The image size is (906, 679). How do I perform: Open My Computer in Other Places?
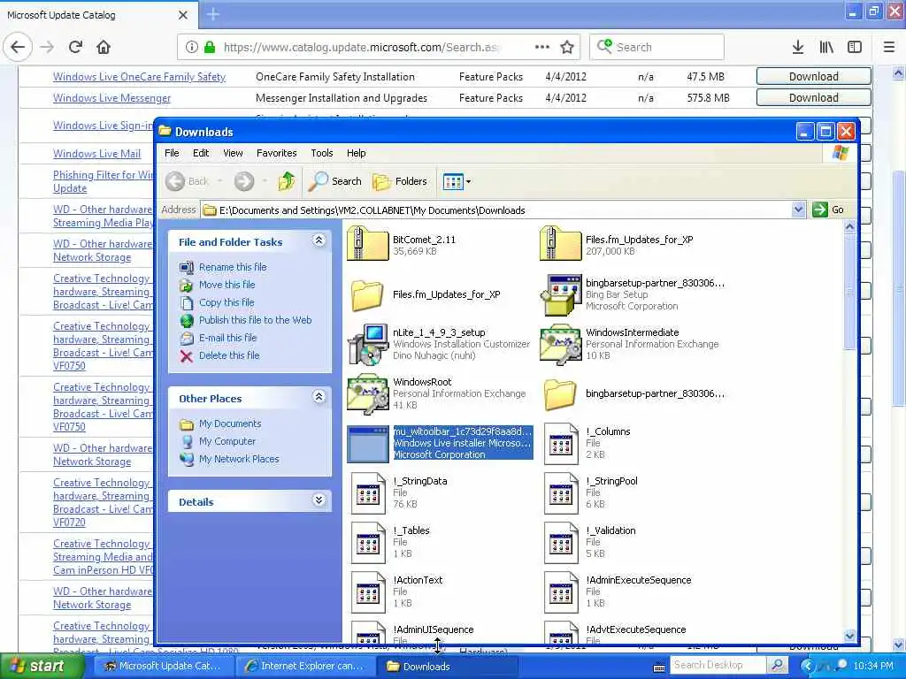[227, 441]
